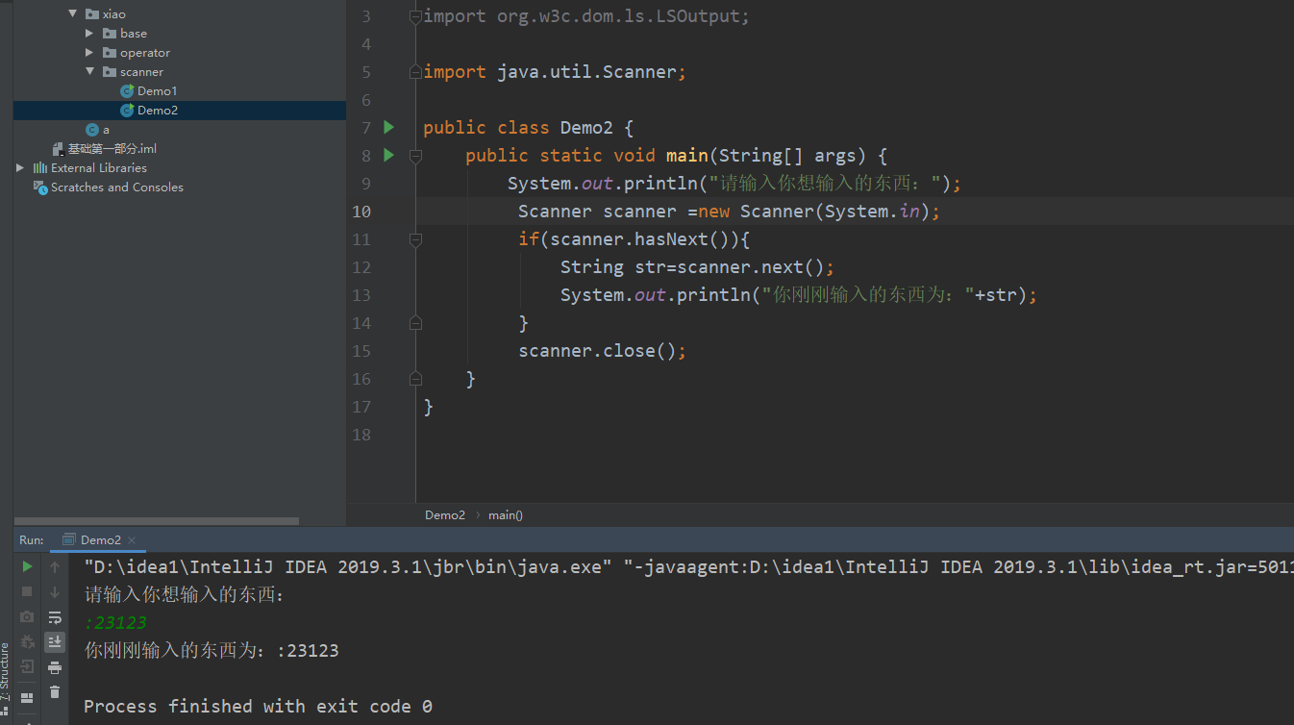Rerun Demo2 with the green Run icon
Screen dimensions: 1294x725
[27, 567]
